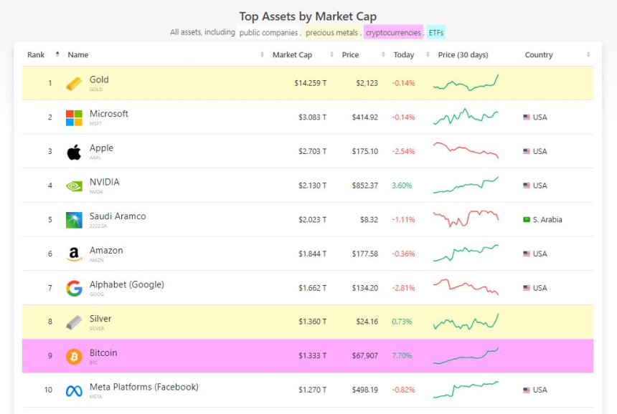Click the Silver 30-day price chart
The width and height of the screenshot is (617, 414).
click(x=466, y=322)
